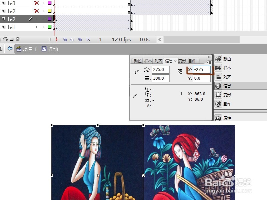
Task: Center the playhead frame
Action: click(56, 39)
